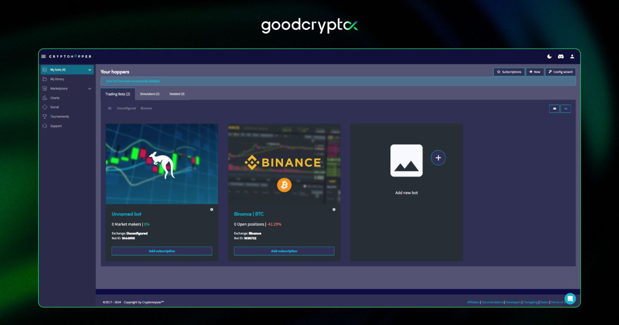
Task: Open the Changelog footer link
Action: [x=530, y=302]
